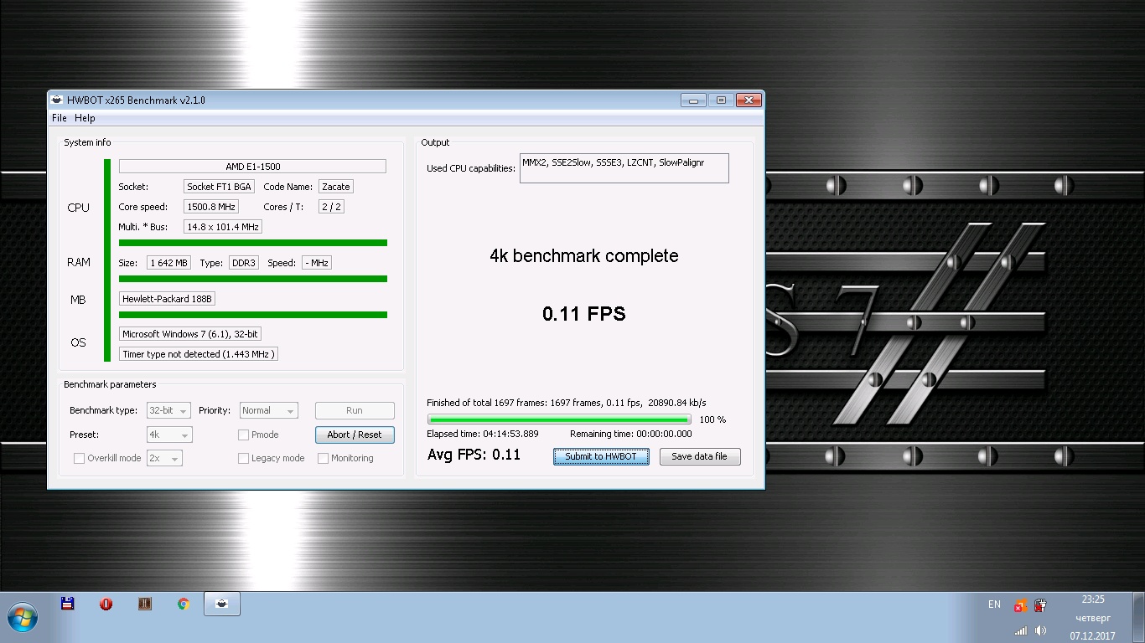Click the large 0.11 FPS result
The height and width of the screenshot is (643, 1145).
pyautogui.click(x=584, y=314)
